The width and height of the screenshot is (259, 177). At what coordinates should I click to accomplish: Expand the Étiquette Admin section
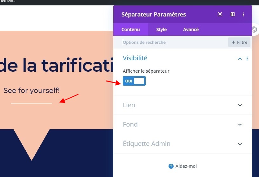183,144
